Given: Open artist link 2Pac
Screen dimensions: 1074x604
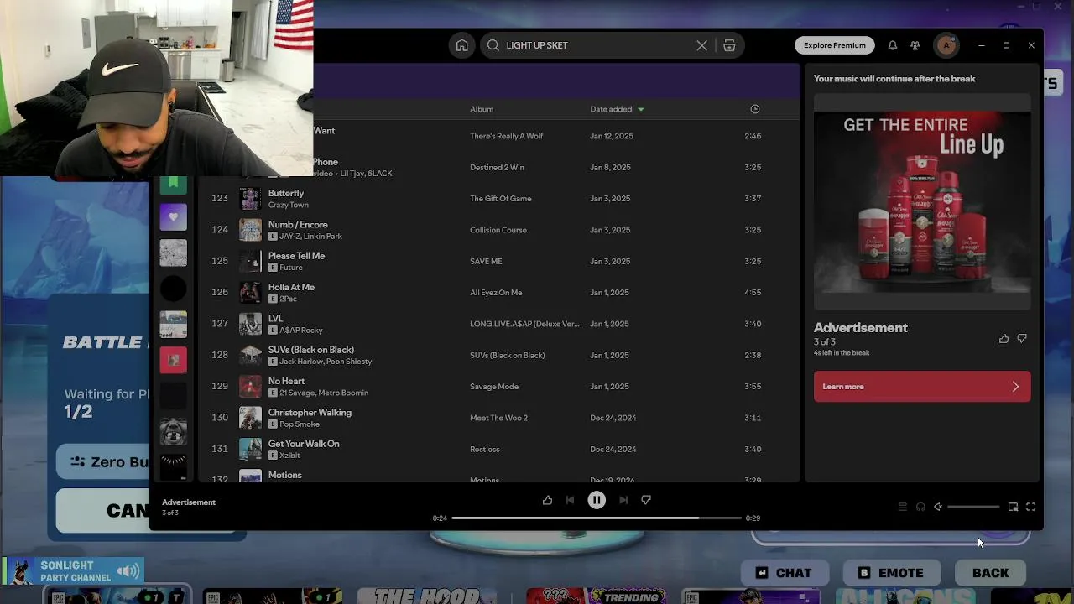Looking at the screenshot, I should 289,299.
